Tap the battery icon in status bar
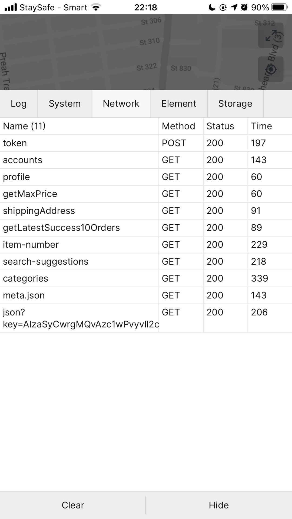The width and height of the screenshot is (292, 519). pyautogui.click(x=280, y=7)
